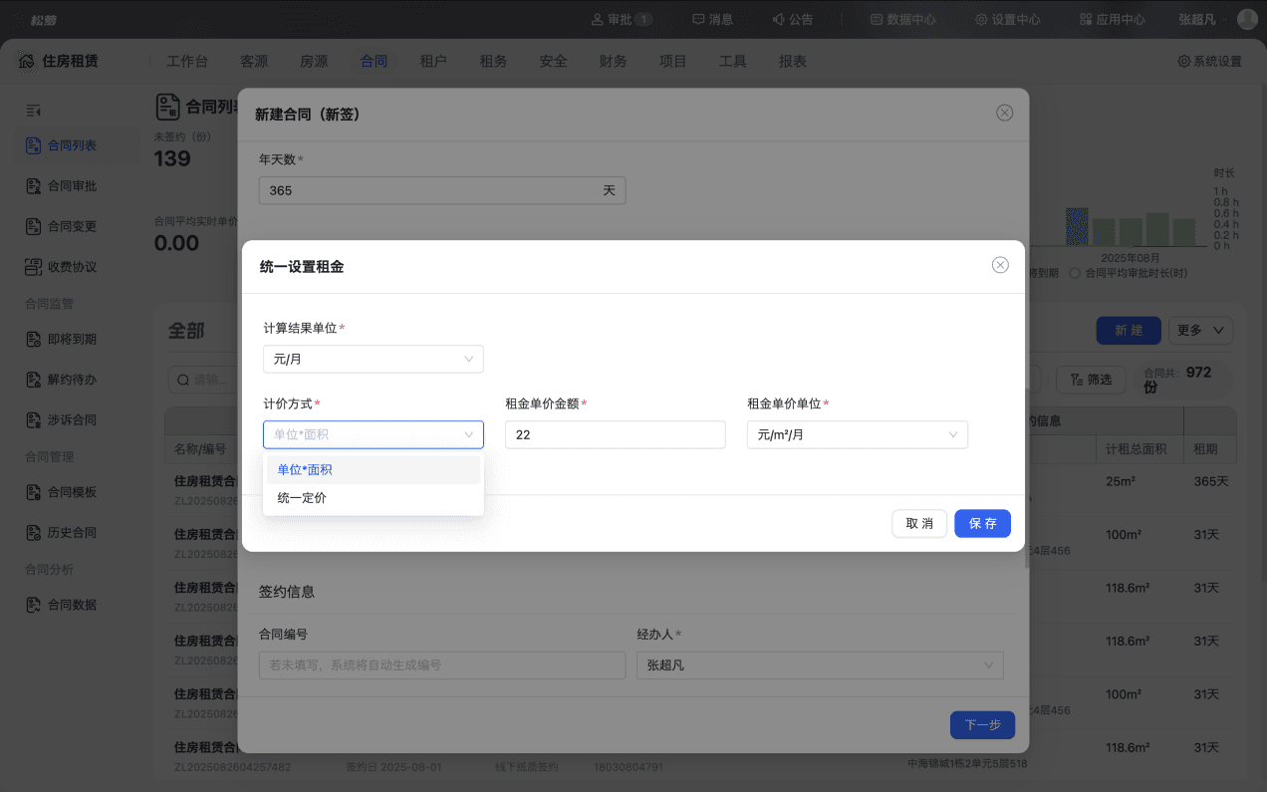Click the 年天数 input with 365
Screen dimensions: 1267x792
coord(442,190)
